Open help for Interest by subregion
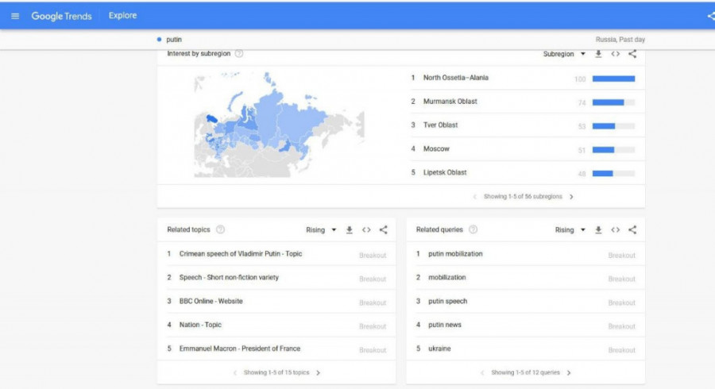The height and width of the screenshot is (389, 715). pyautogui.click(x=239, y=54)
